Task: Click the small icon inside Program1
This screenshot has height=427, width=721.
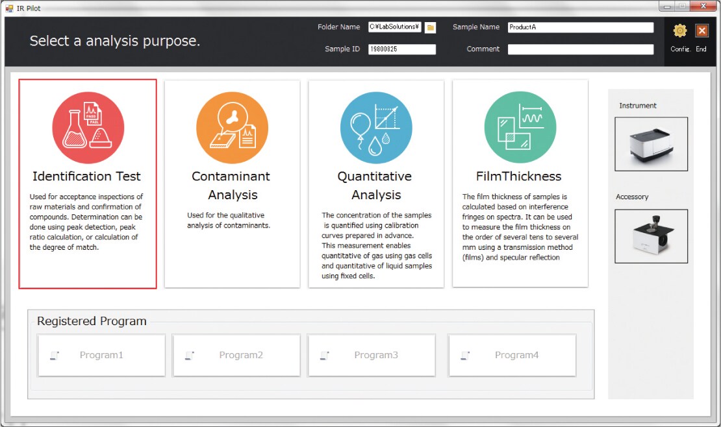Action: point(55,356)
